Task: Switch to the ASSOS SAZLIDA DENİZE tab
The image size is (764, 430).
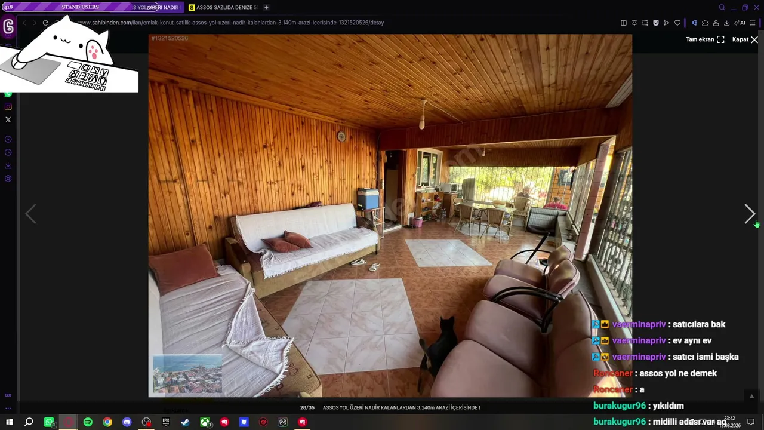Action: pos(223,7)
